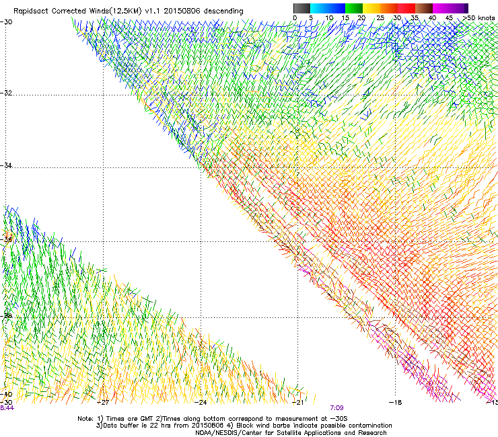Click the cyan 5-10 knots legend swatch
The height and width of the screenshot is (437, 498).
coord(319,8)
